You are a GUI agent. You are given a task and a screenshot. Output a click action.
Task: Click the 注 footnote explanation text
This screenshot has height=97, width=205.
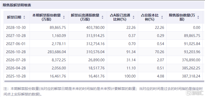[x=103, y=91]
